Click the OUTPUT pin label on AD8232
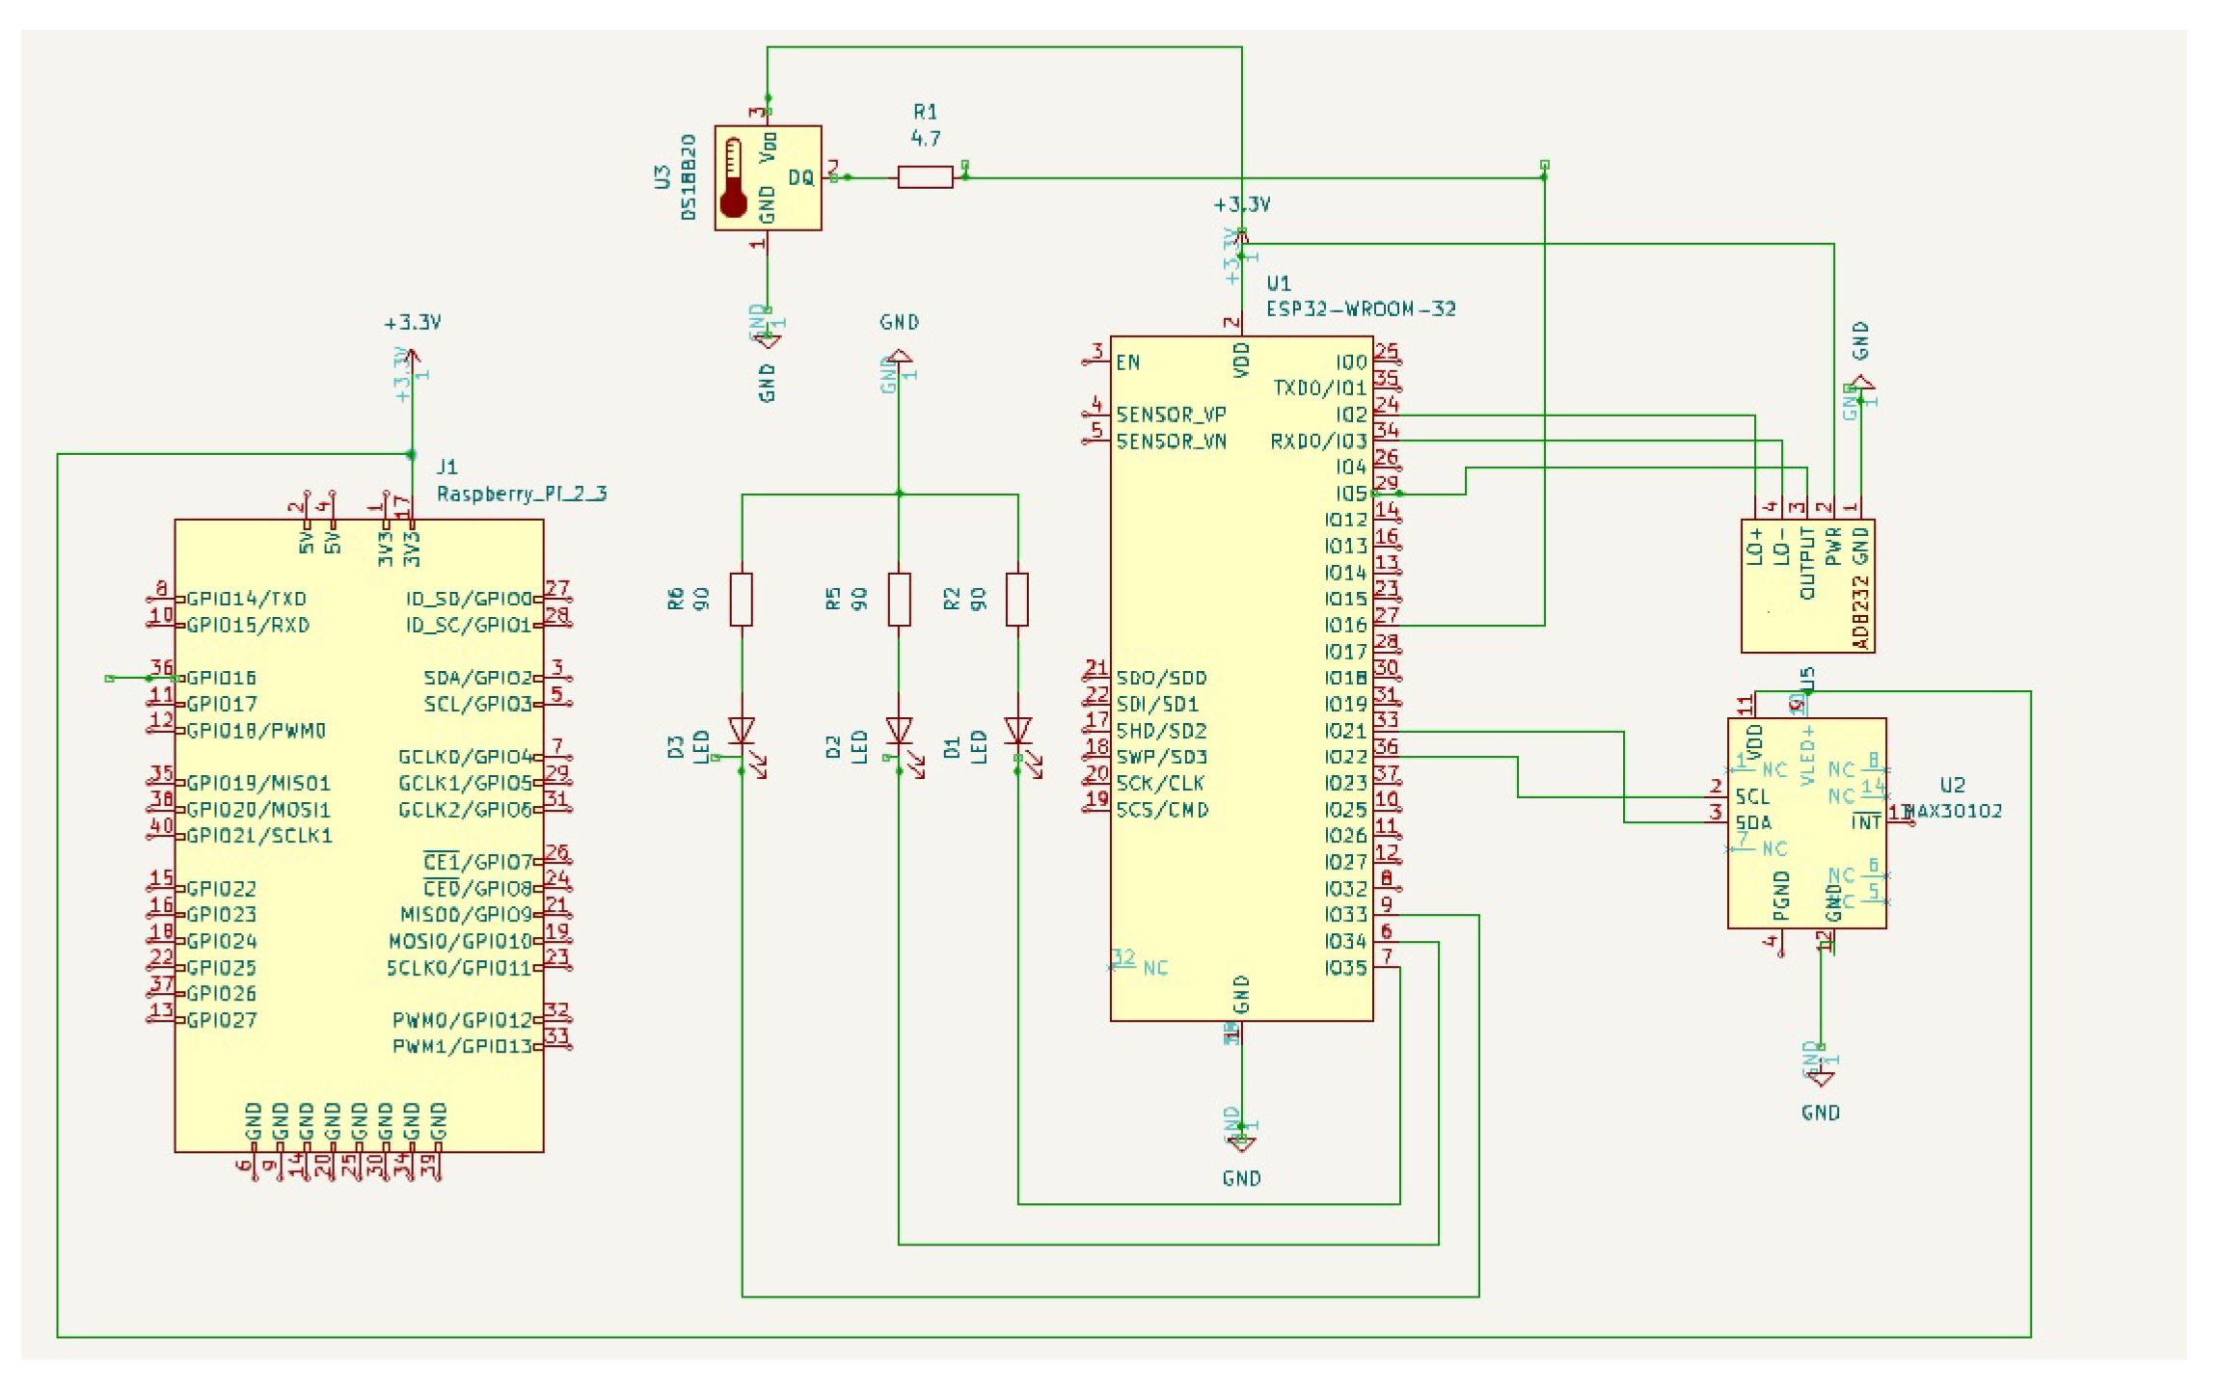Screen dimensions: 2218x1394 1806,563
